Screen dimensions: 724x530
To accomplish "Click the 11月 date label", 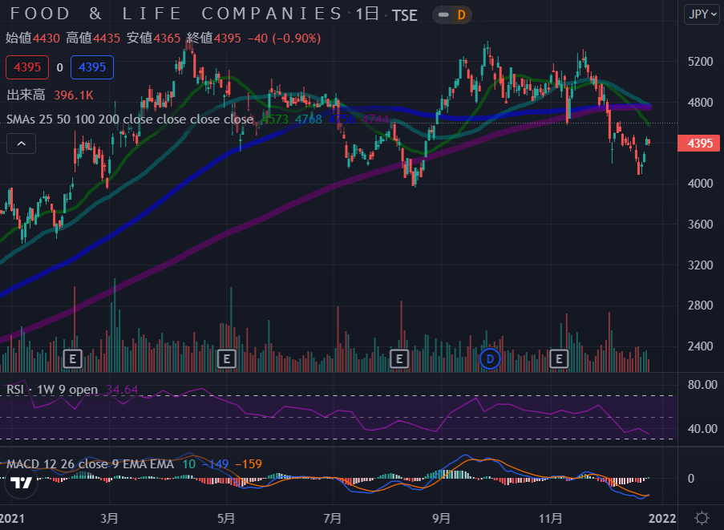I will pos(551,519).
